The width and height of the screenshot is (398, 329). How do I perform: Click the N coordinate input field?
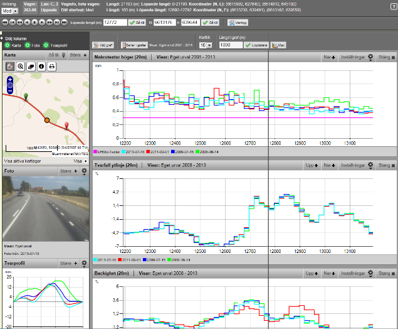coord(164,23)
